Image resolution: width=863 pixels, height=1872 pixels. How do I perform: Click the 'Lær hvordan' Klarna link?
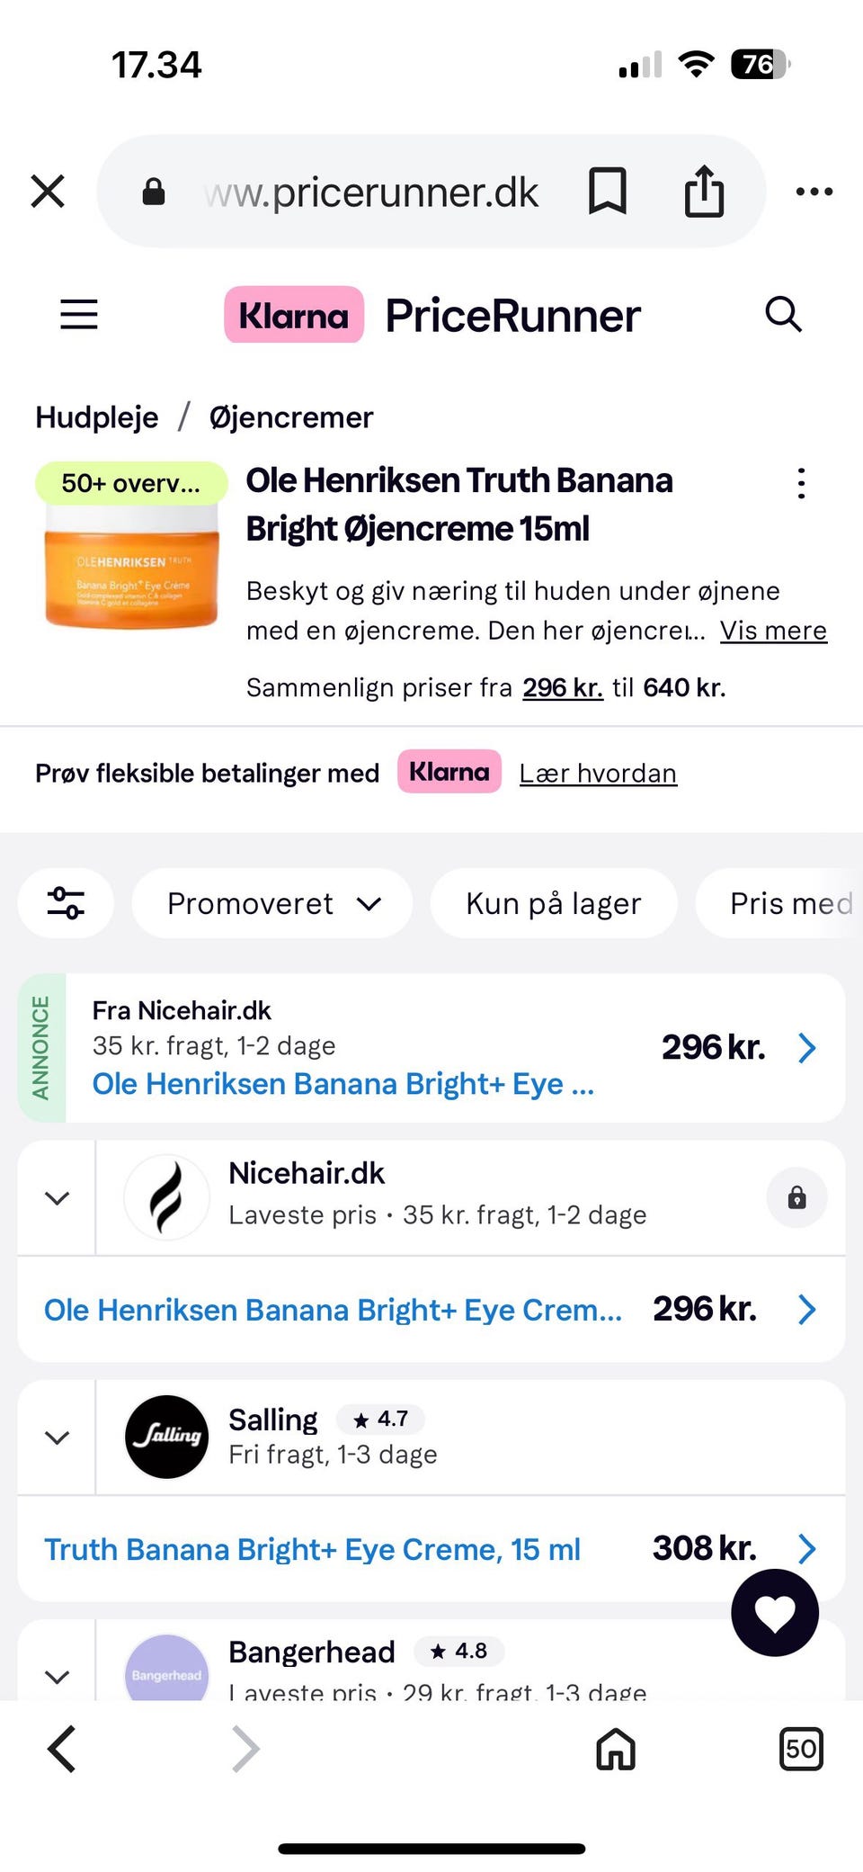coord(598,774)
